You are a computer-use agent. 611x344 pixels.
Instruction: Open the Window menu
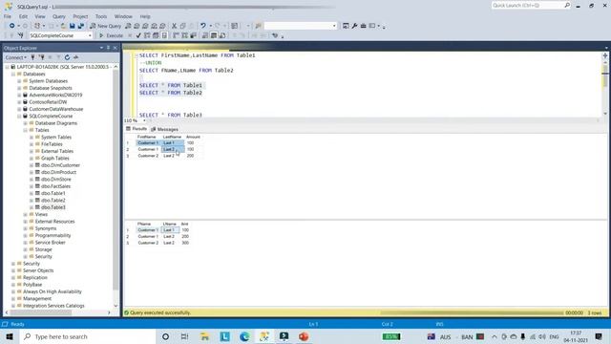tap(123, 16)
